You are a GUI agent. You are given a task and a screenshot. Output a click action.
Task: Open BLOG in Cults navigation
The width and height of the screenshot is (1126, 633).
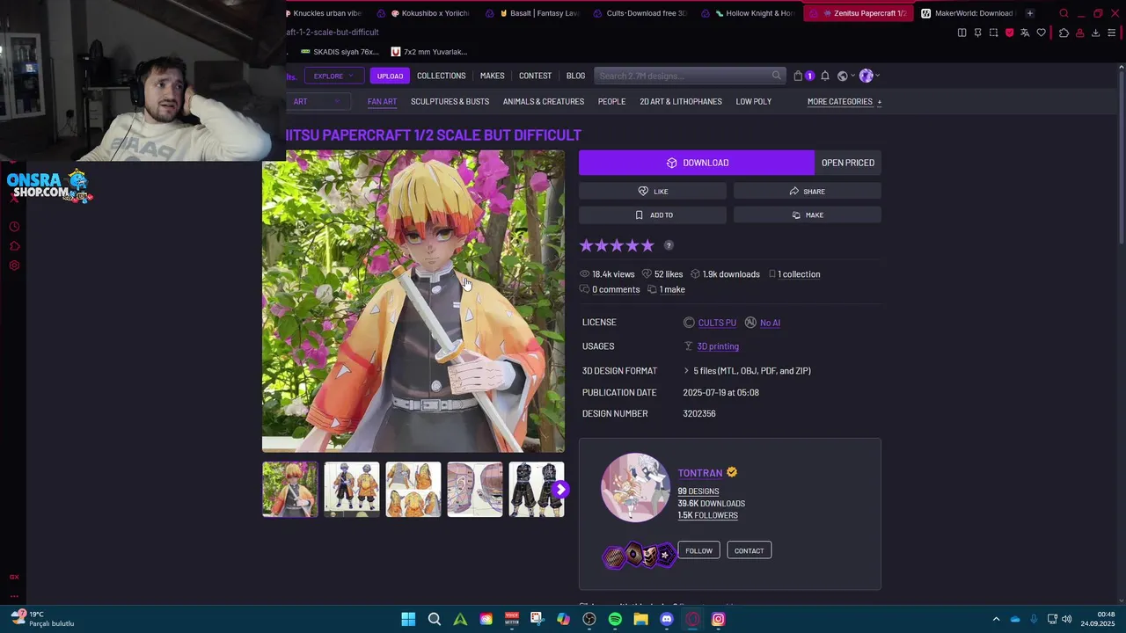click(575, 76)
